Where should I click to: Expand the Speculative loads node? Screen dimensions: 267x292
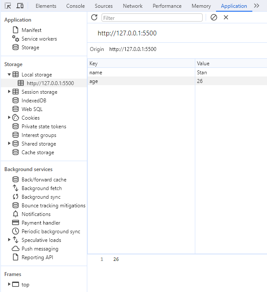9,239
